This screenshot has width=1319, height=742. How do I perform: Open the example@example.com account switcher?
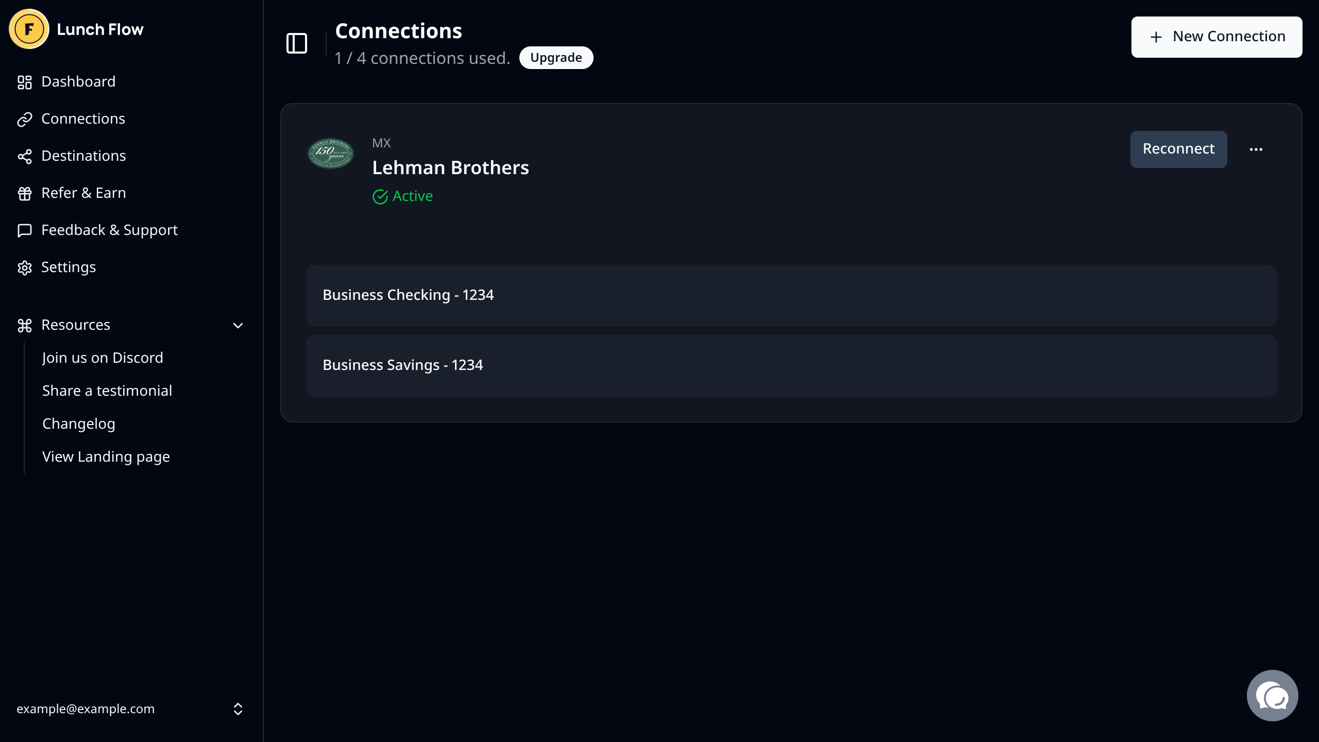point(129,709)
